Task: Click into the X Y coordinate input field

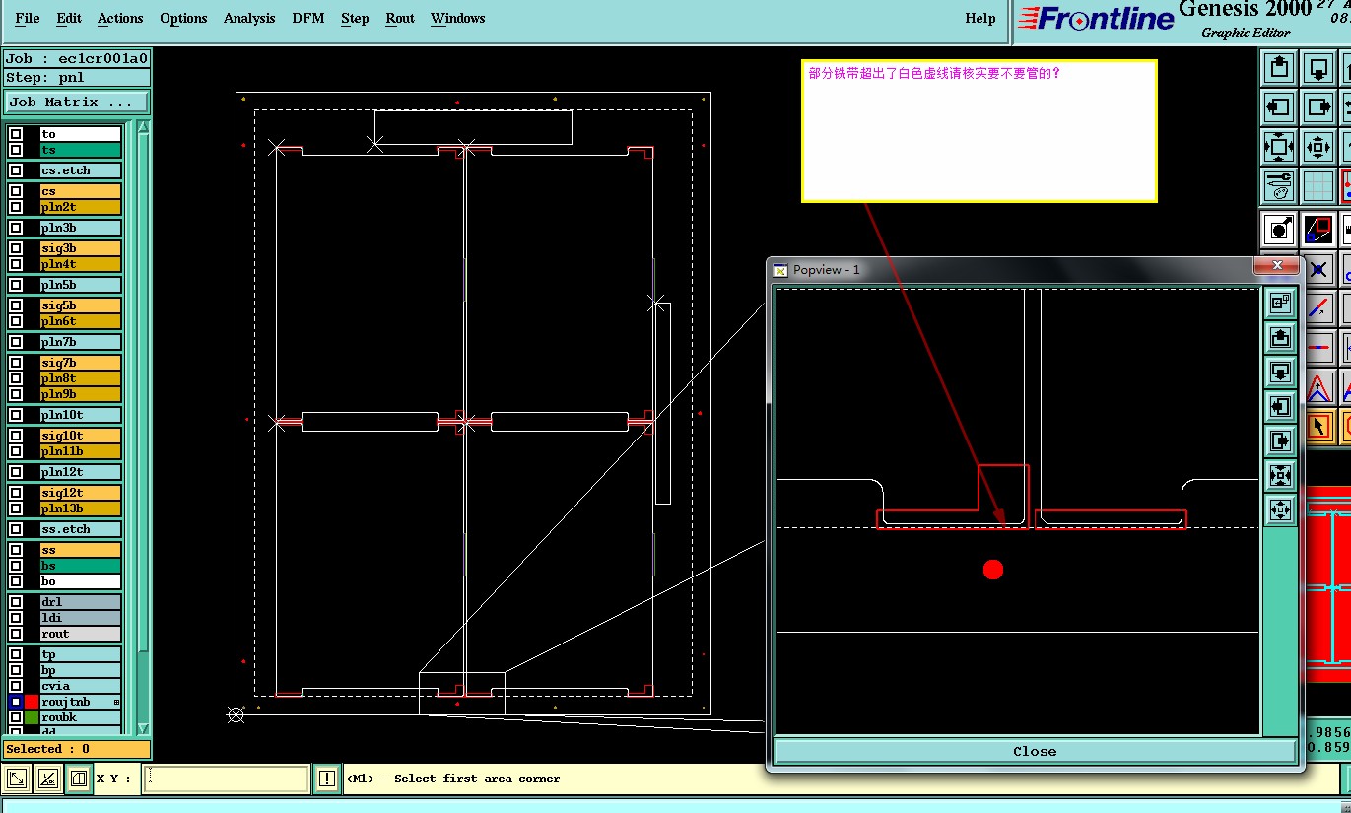Action: pyautogui.click(x=226, y=779)
